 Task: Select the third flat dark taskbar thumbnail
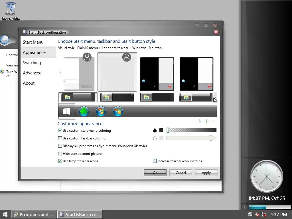click(x=157, y=97)
